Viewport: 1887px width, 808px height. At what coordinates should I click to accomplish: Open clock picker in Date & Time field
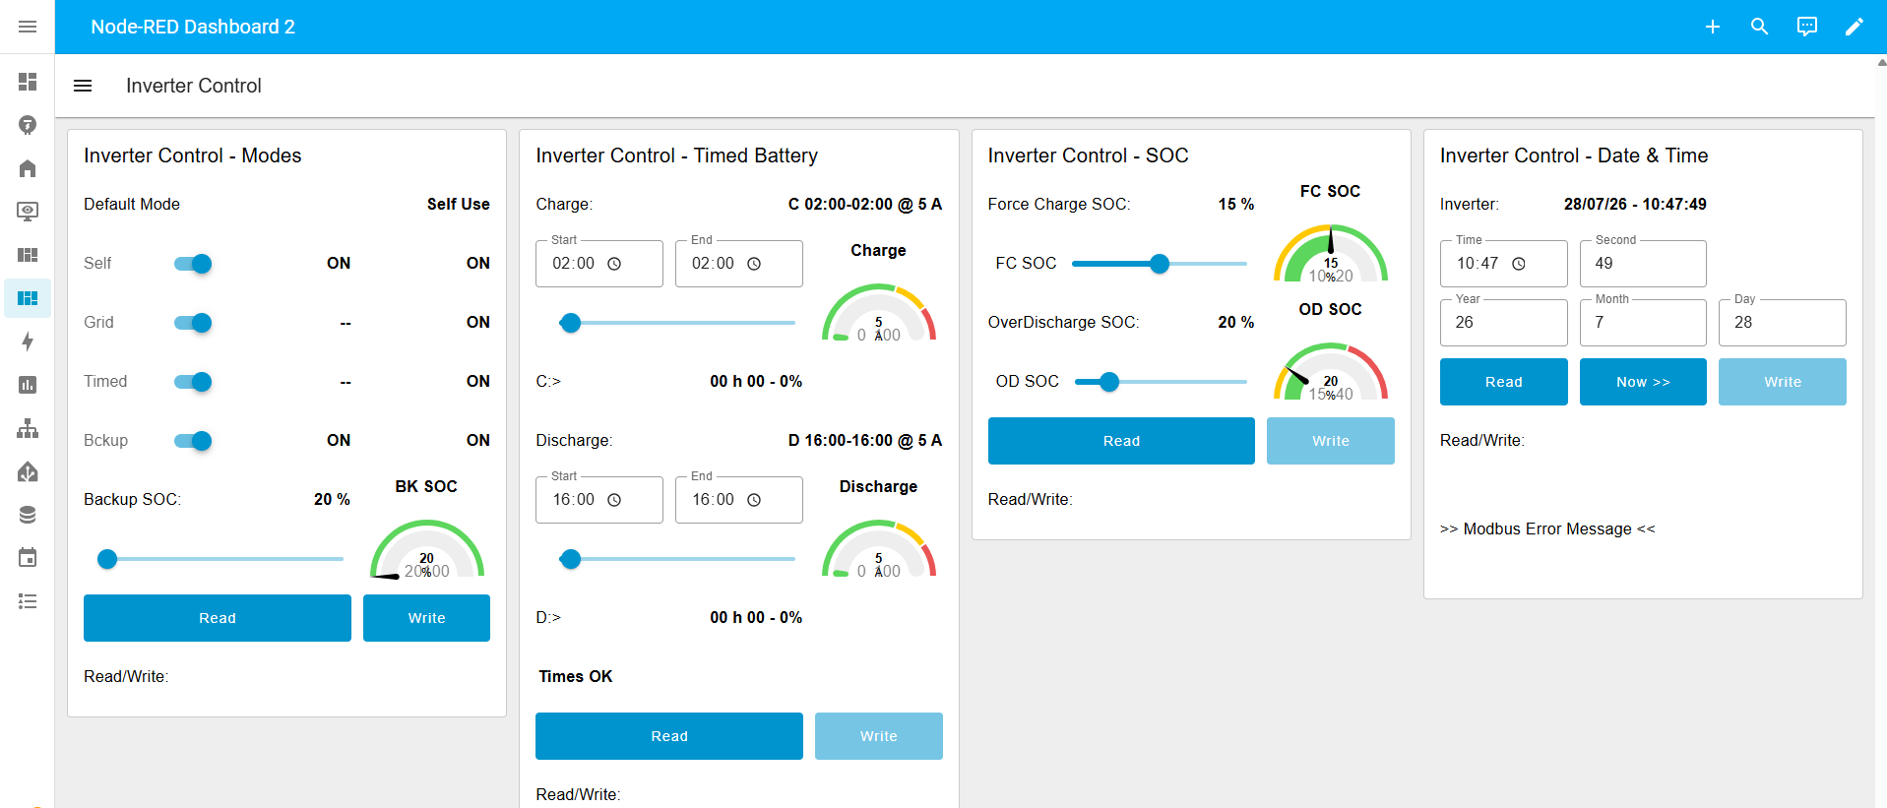coord(1519,264)
